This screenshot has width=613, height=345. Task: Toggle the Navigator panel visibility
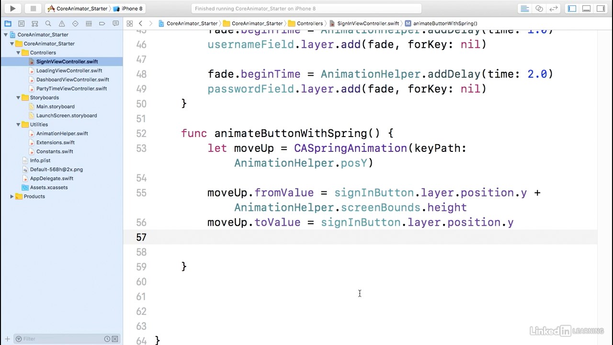point(572,9)
